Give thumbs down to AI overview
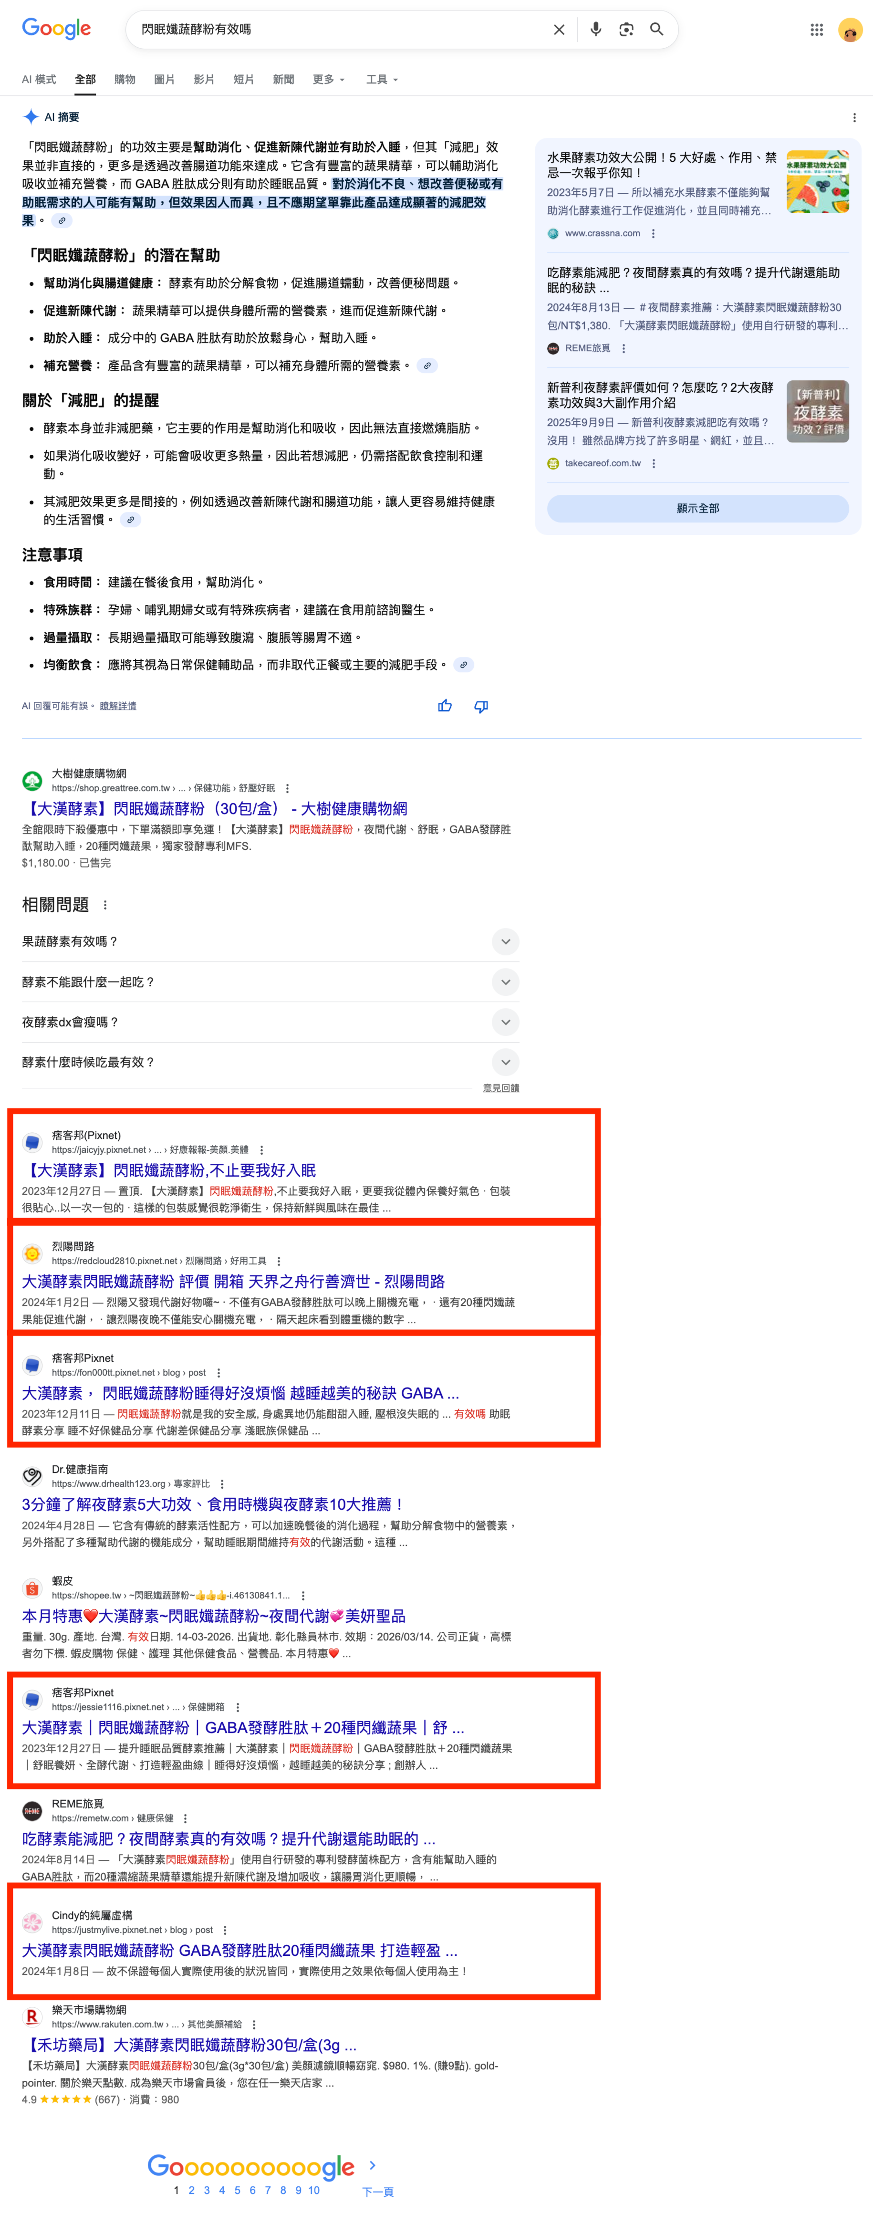The width and height of the screenshot is (873, 2213). [481, 706]
